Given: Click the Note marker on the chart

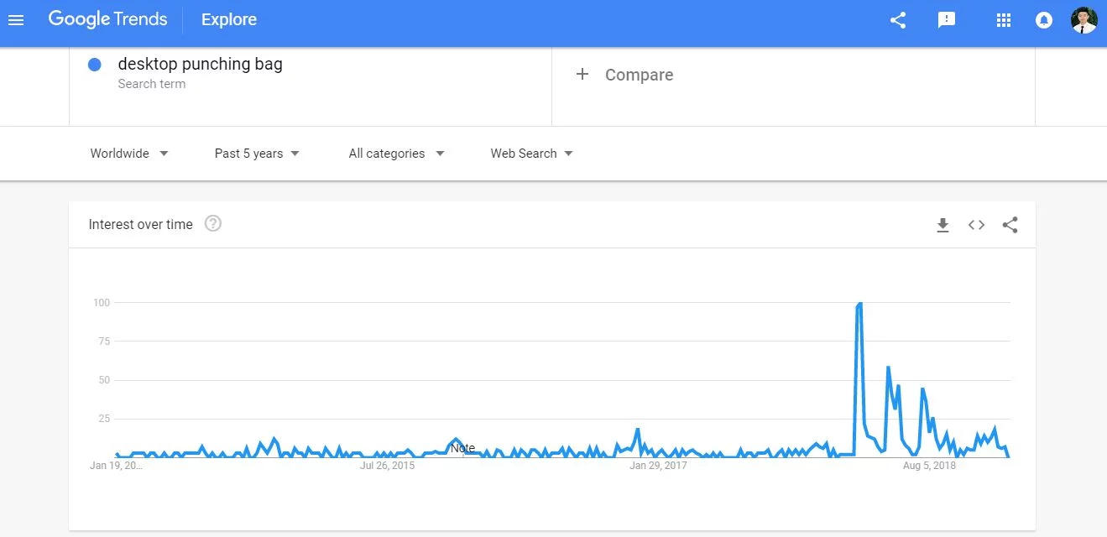Looking at the screenshot, I should [462, 448].
